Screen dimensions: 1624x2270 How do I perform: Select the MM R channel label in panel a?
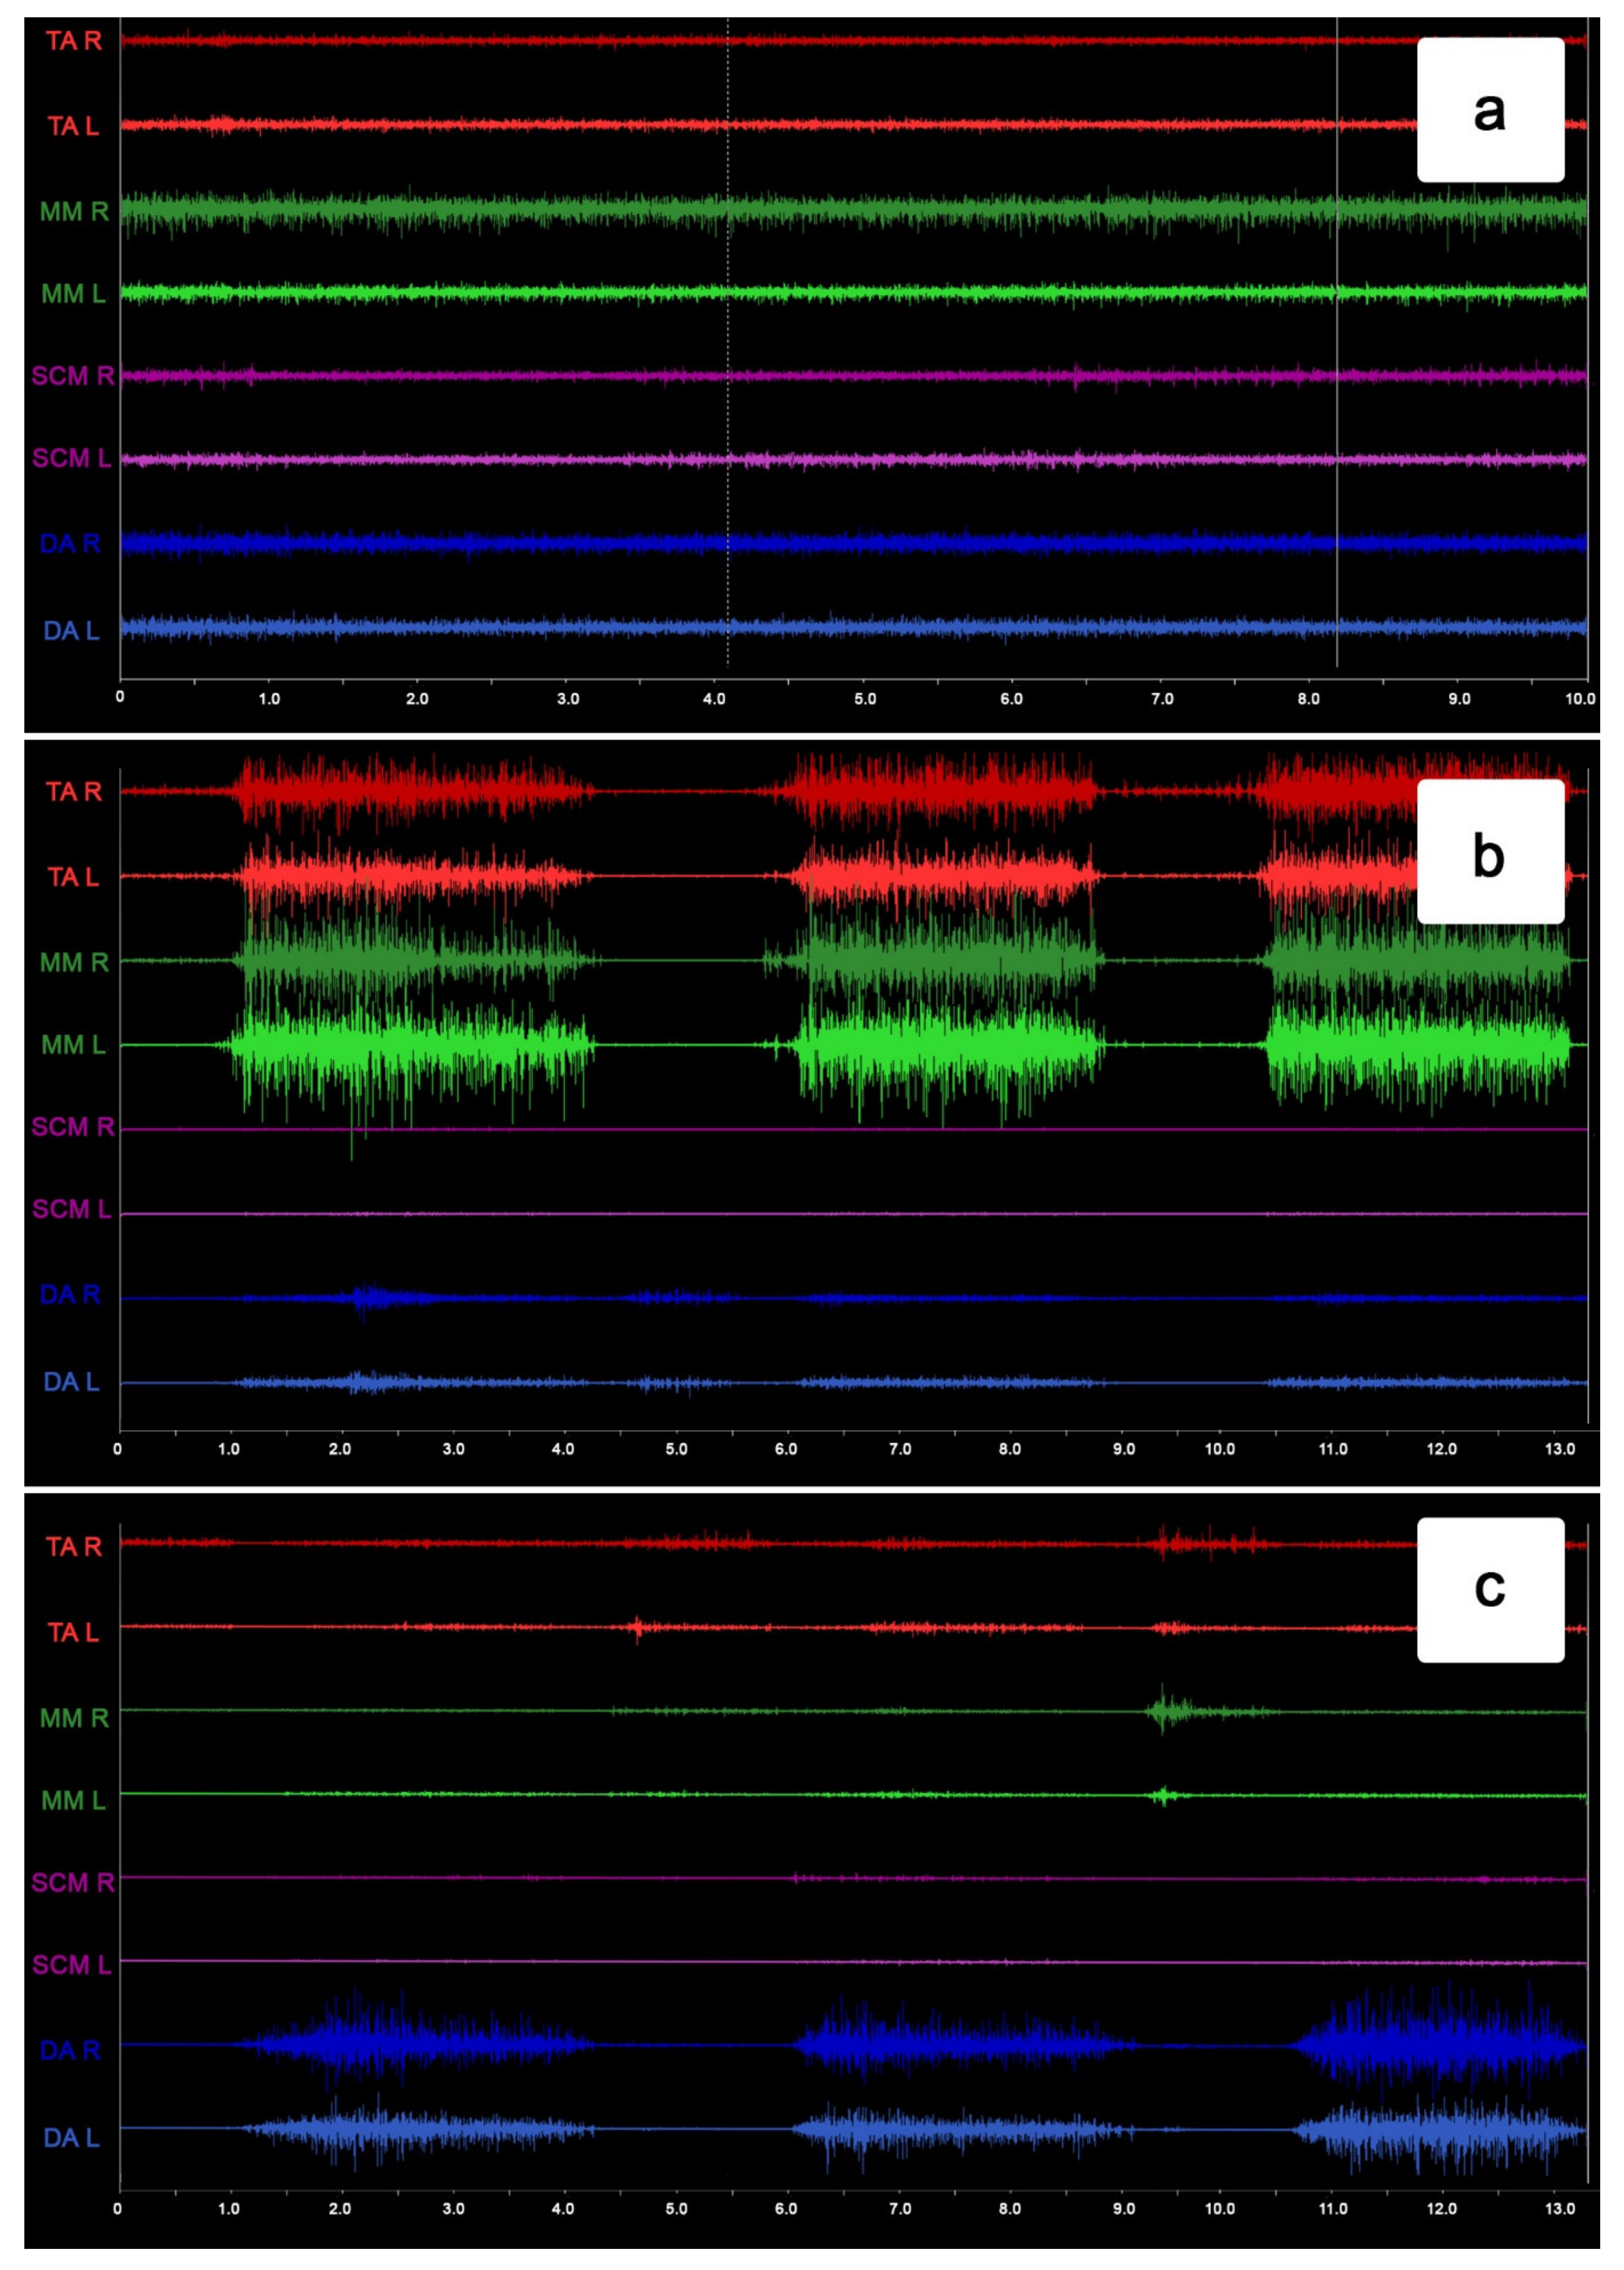point(73,211)
